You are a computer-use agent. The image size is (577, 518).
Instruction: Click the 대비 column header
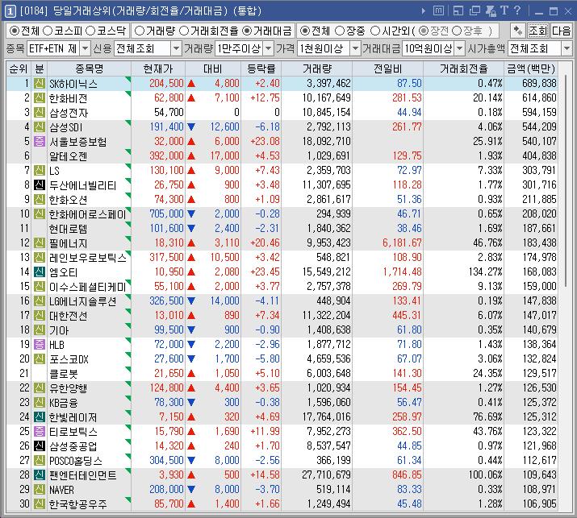click(x=213, y=68)
